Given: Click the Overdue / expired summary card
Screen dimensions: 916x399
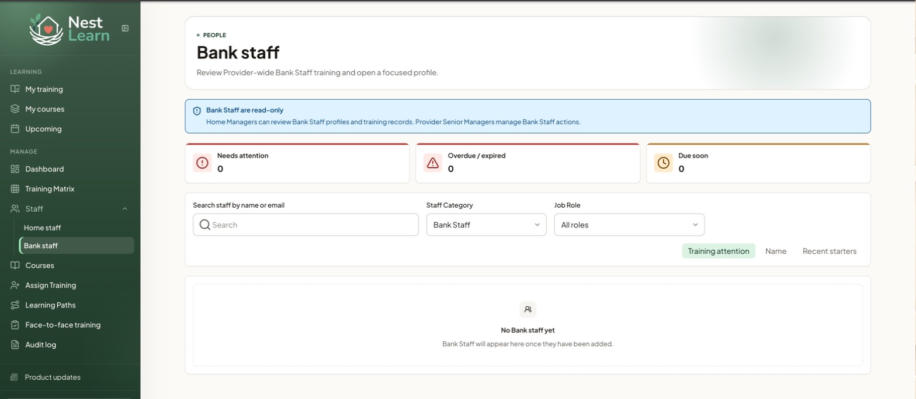Looking at the screenshot, I should pos(528,163).
